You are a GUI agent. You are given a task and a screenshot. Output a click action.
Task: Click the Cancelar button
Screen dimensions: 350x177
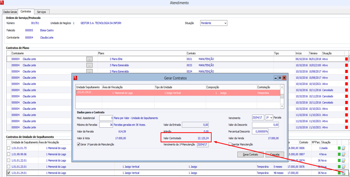click(x=275, y=155)
